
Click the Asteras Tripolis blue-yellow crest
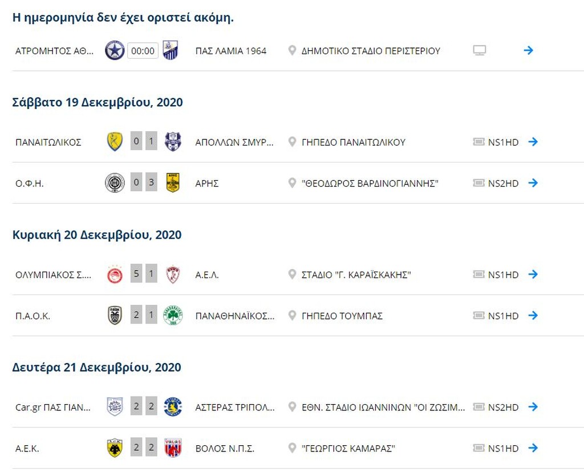point(173,407)
